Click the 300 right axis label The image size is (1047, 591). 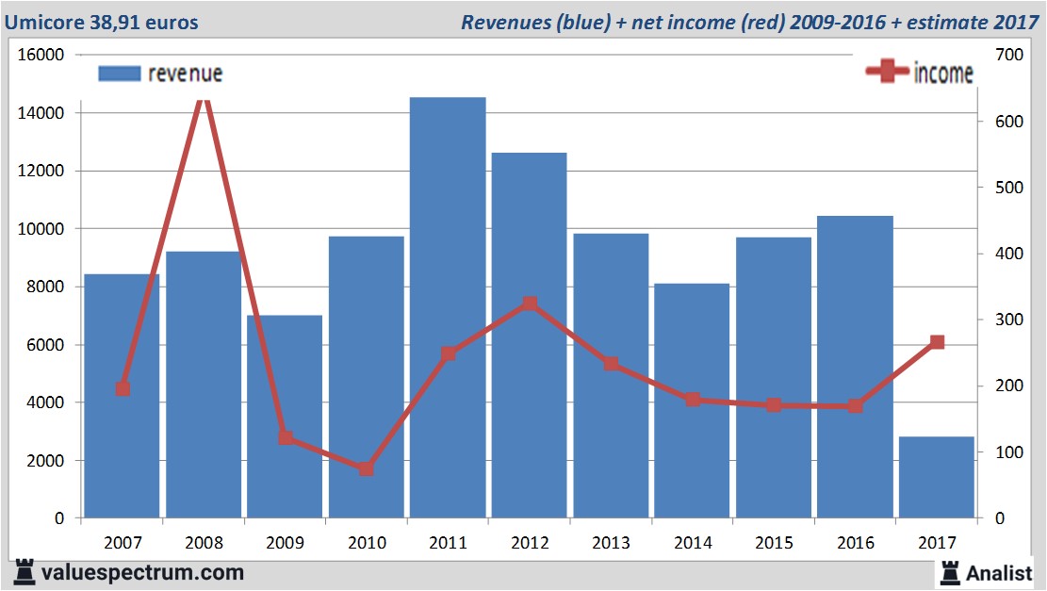pos(1009,320)
